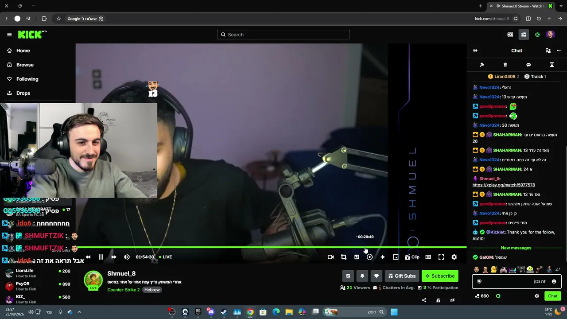The height and width of the screenshot is (319, 567).
Task: Send message with the Chat button
Action: pos(553,296)
